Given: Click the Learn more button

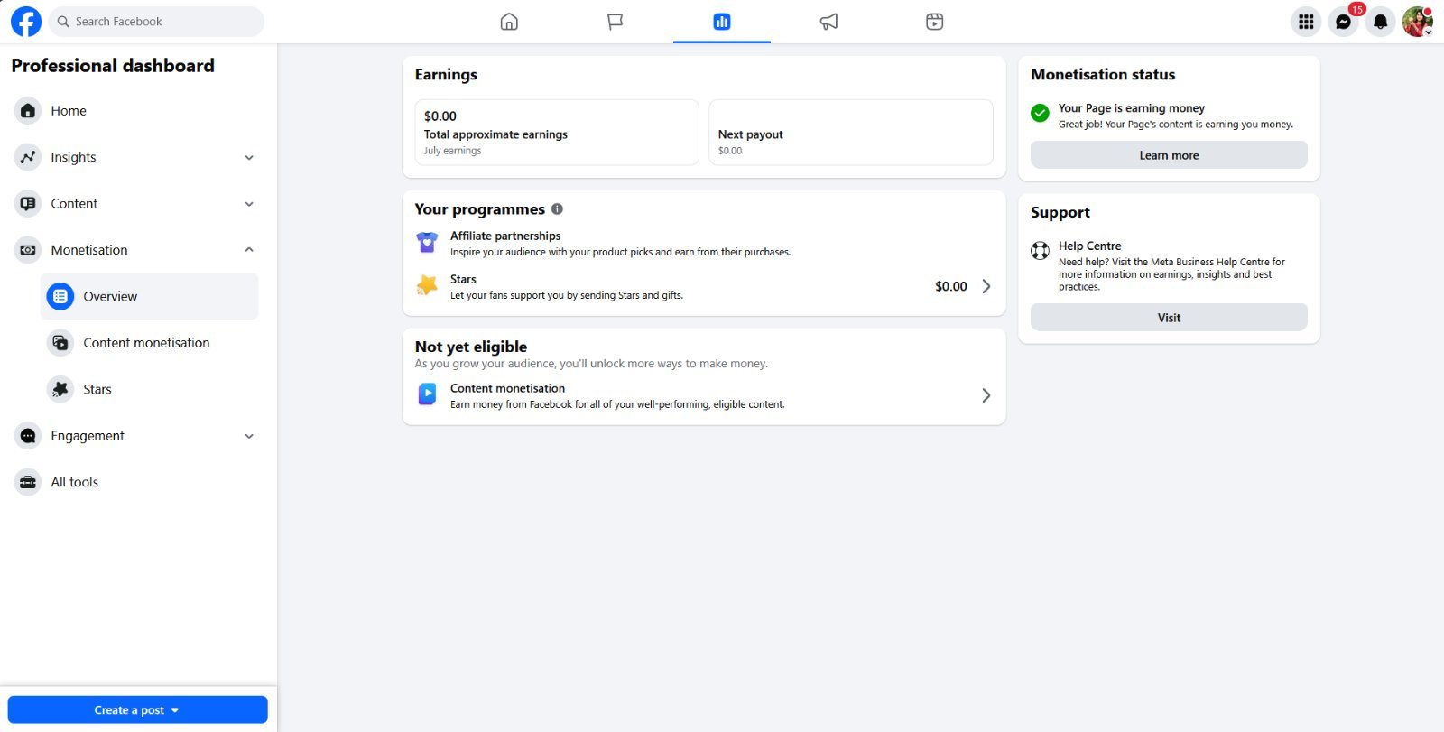Looking at the screenshot, I should (1169, 155).
